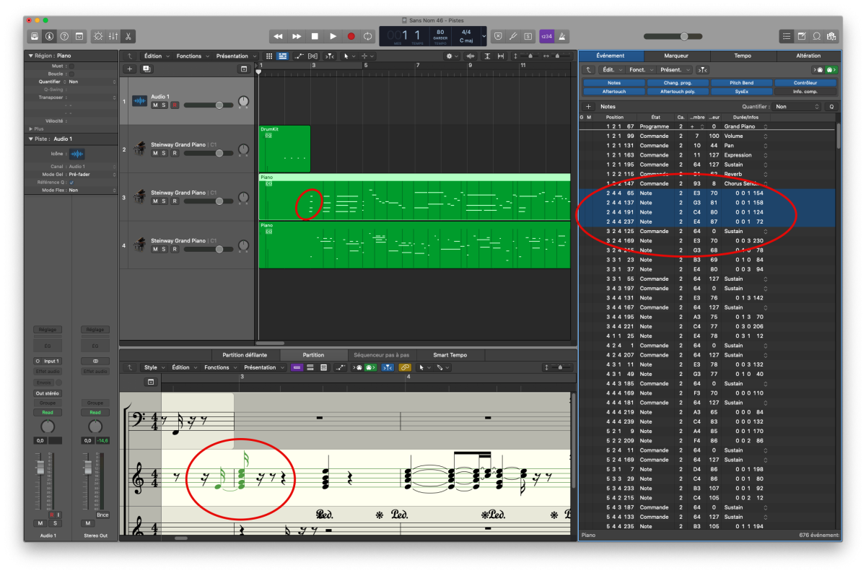
Task: Tick the Muet checkbox in Region inspector
Action: [71, 66]
